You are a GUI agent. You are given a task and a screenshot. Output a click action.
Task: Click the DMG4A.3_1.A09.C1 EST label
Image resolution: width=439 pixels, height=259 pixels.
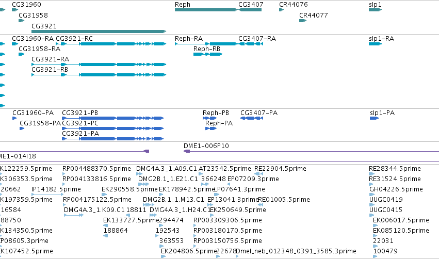pyautogui.click(x=167, y=169)
